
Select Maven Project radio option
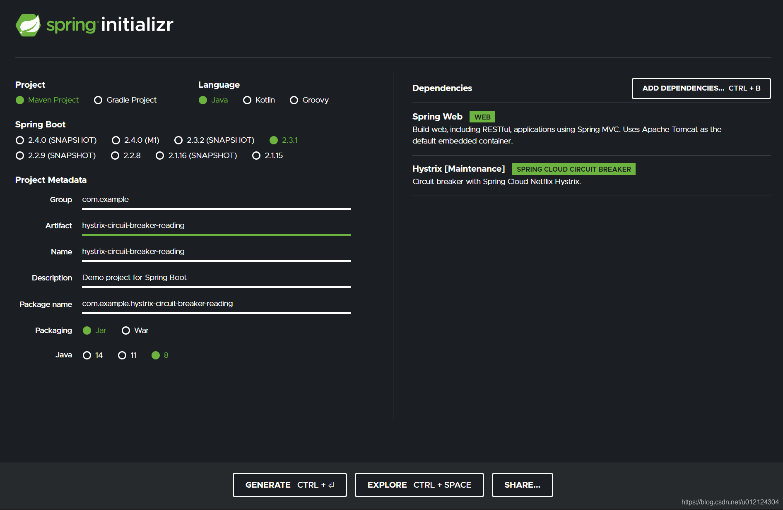(x=47, y=100)
